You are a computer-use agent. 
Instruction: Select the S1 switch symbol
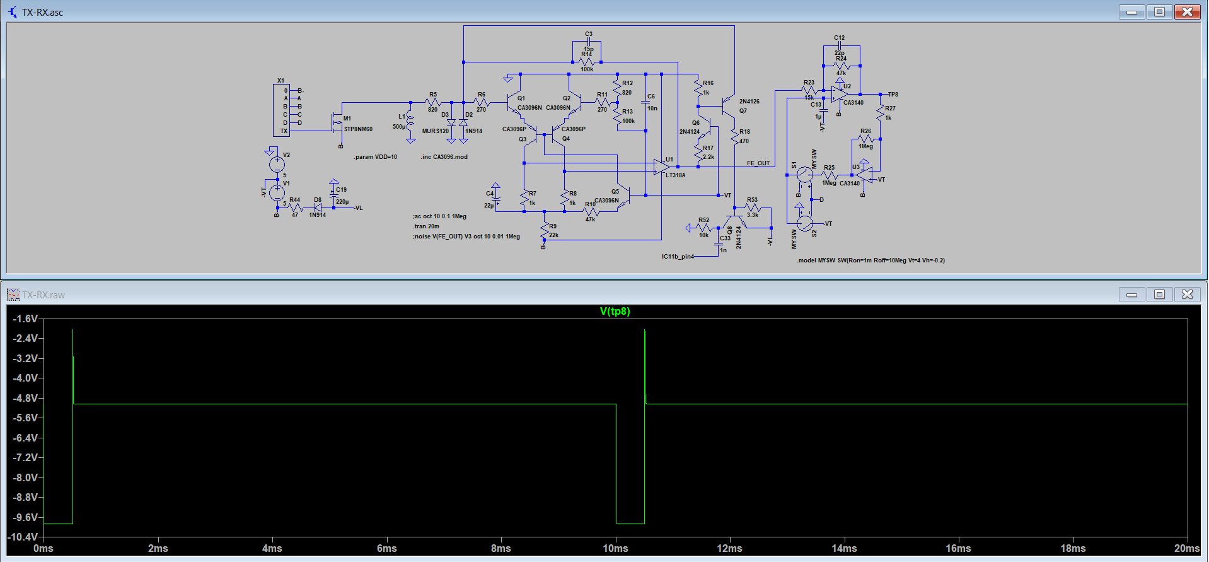pyautogui.click(x=805, y=175)
